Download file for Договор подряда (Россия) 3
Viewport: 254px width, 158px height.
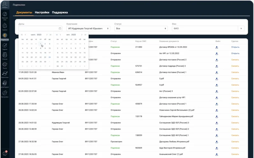pos(217,66)
